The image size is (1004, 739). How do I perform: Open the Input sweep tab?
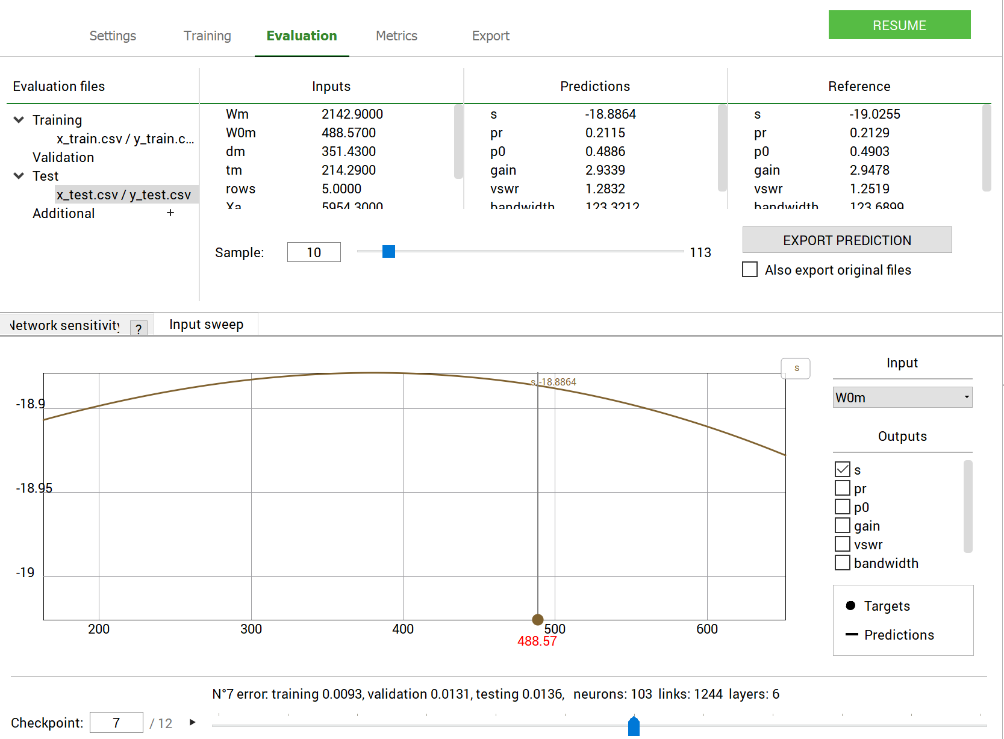206,324
